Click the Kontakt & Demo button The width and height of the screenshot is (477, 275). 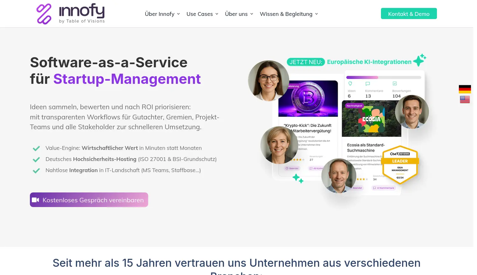click(x=409, y=14)
